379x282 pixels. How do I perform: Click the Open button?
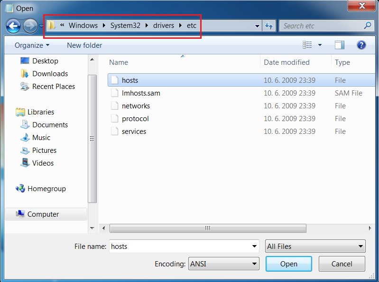[x=288, y=264]
